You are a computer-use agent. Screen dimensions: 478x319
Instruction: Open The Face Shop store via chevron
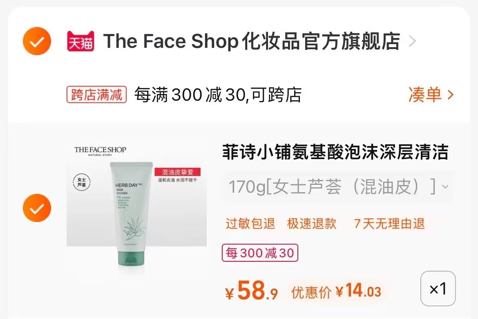[412, 41]
